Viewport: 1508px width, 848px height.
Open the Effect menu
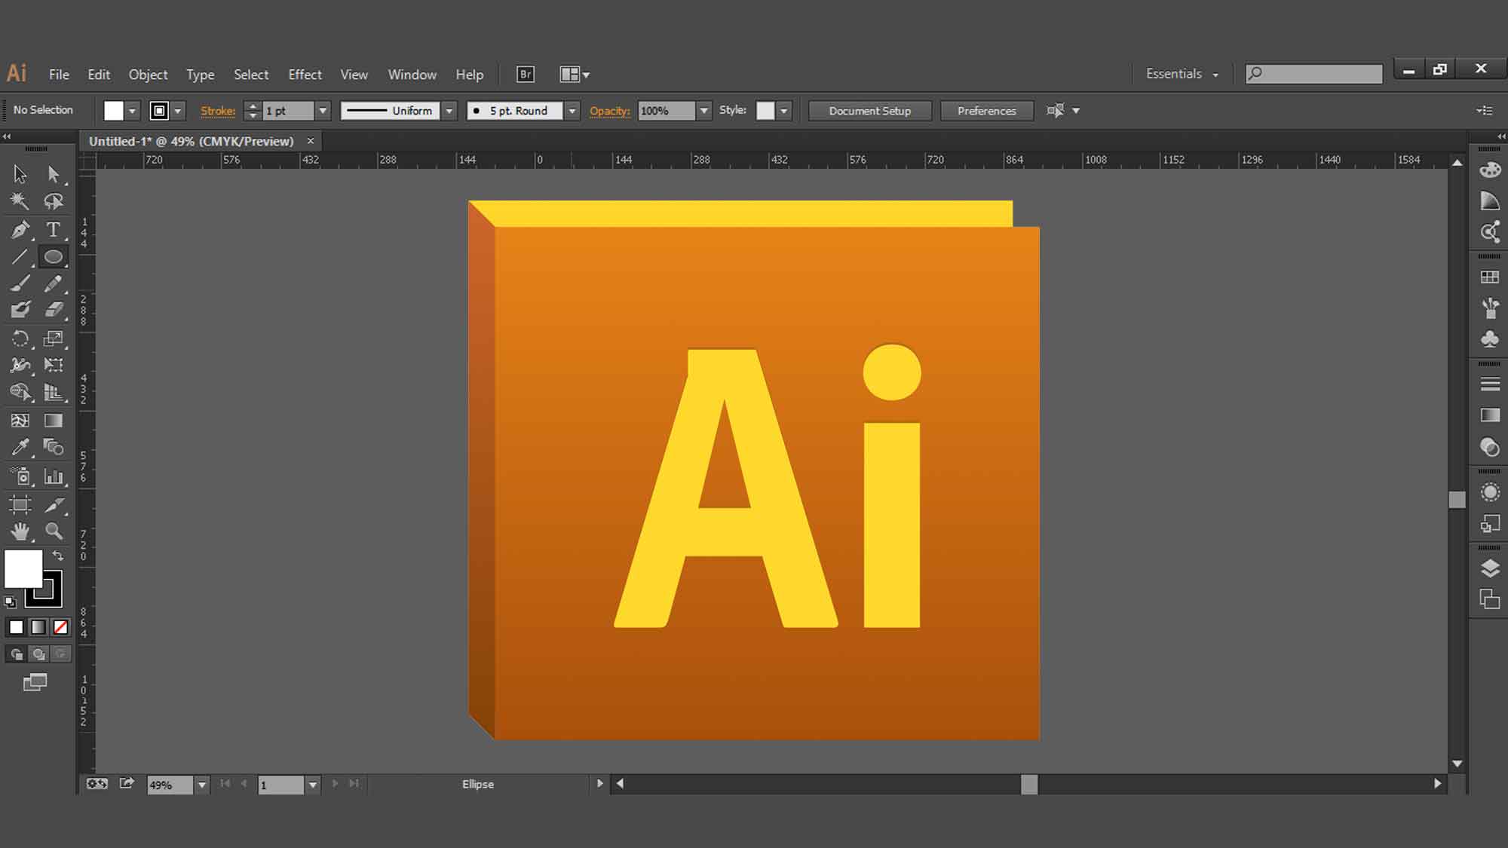[x=305, y=75]
